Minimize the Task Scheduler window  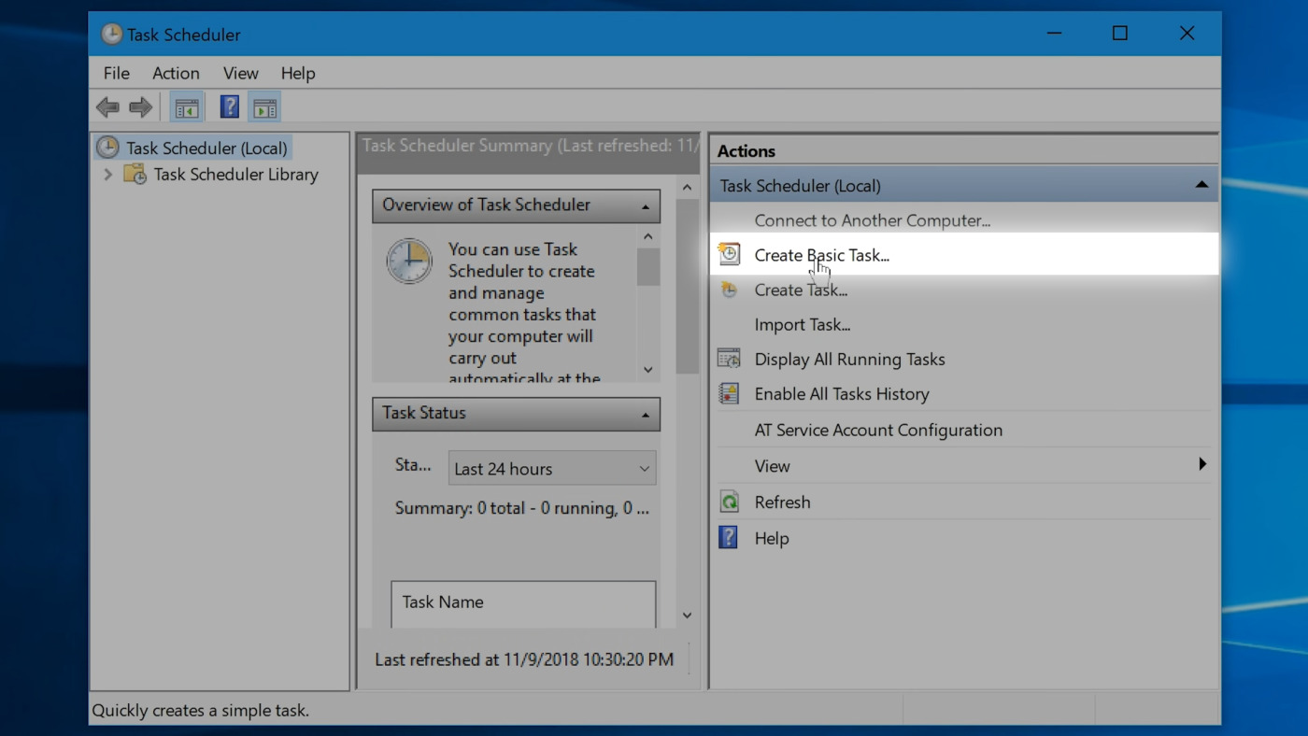tap(1054, 34)
